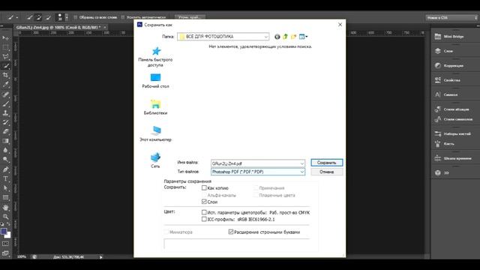
Task: Go back to last visited folder in dialog
Action: coord(277,37)
